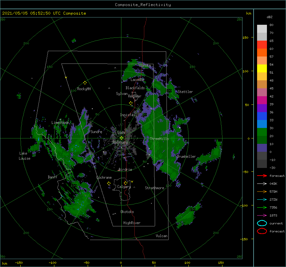Click the Drumheller label
286x267 pixels.
click(x=186, y=157)
